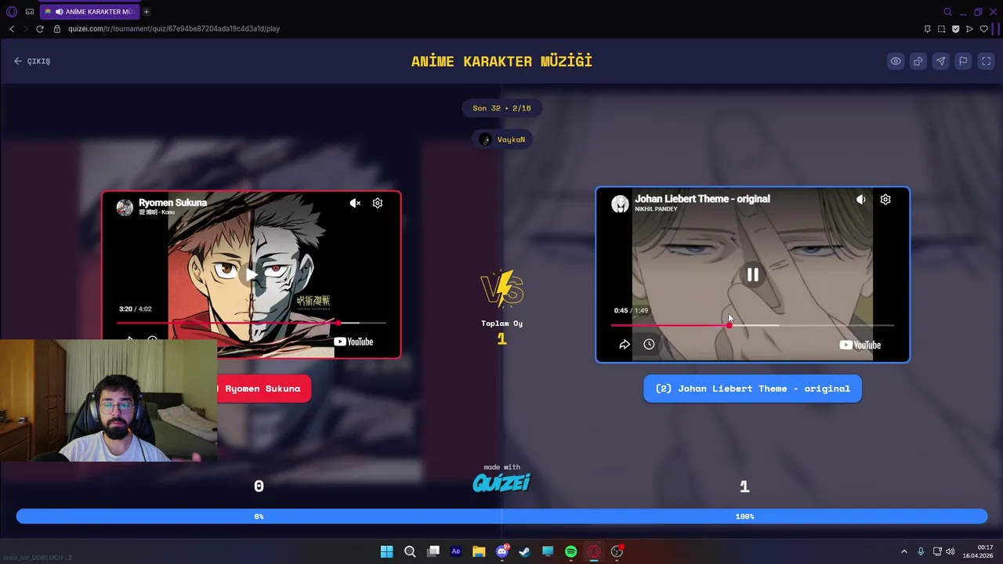Open After Effects from taskbar
1003x564 pixels.
(x=456, y=551)
